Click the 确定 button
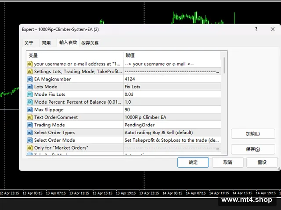Screen dimensions: 281x210 tap(193, 162)
